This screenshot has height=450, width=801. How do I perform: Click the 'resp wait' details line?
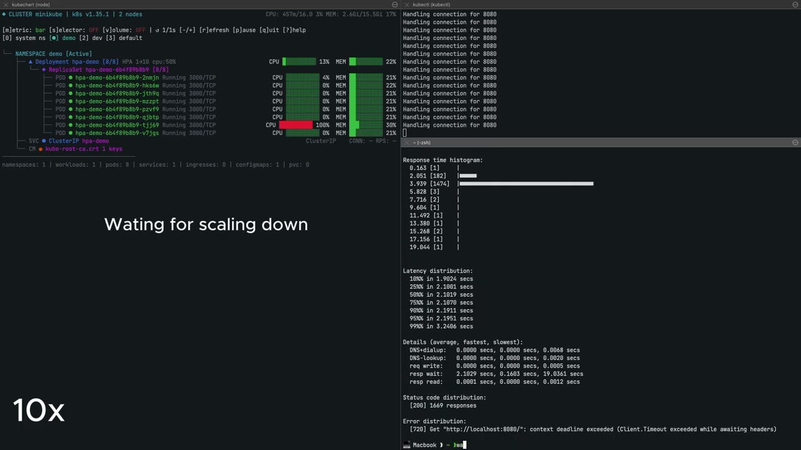click(x=496, y=374)
